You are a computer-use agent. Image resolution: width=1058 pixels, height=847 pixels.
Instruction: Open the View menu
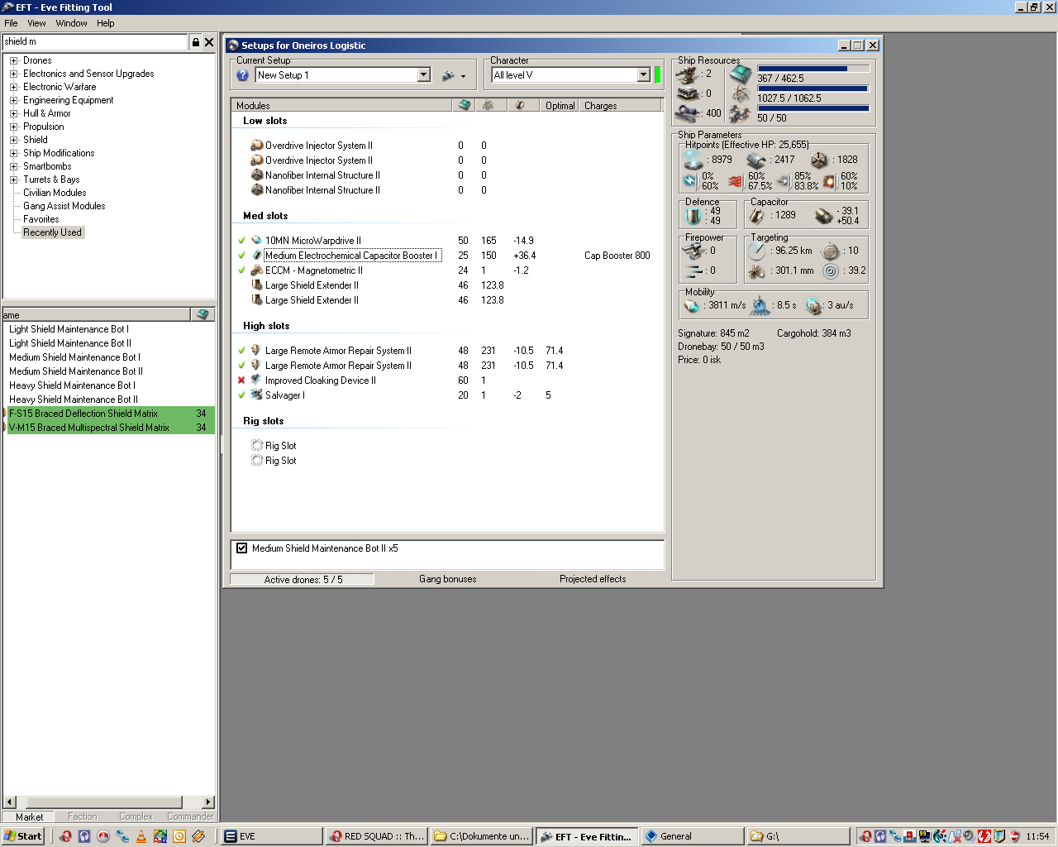coord(36,23)
